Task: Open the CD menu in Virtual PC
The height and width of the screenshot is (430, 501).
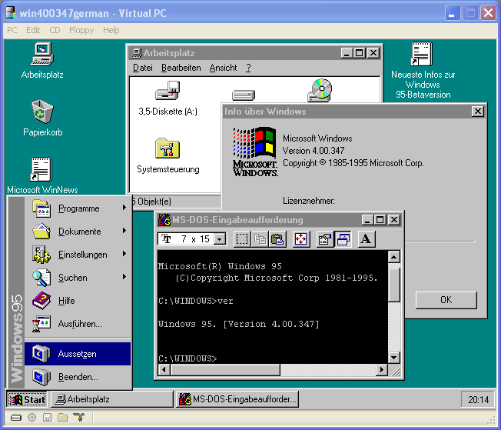Action: coord(55,30)
